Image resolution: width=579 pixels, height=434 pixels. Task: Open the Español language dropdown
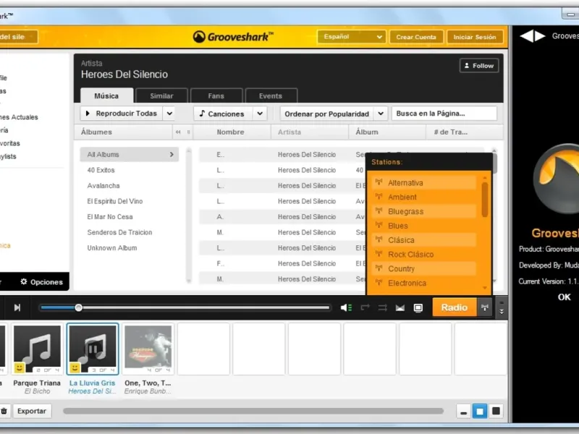pos(352,37)
